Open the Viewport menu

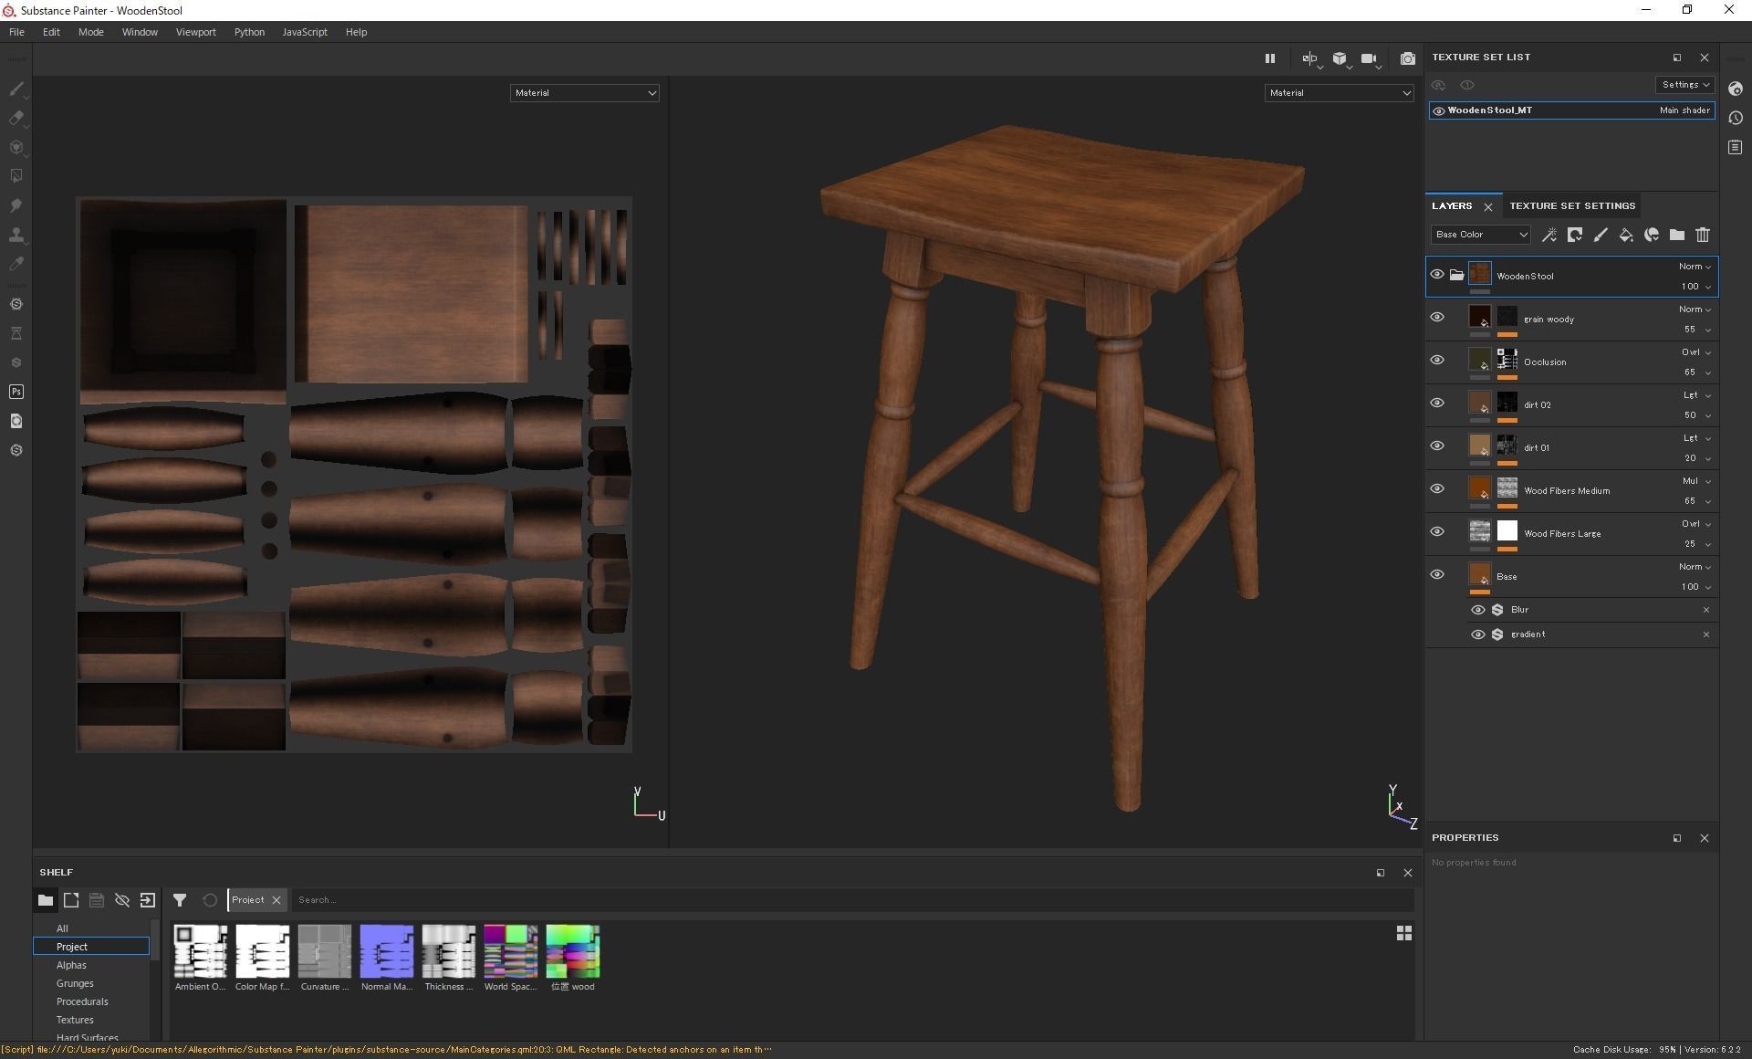click(x=195, y=32)
